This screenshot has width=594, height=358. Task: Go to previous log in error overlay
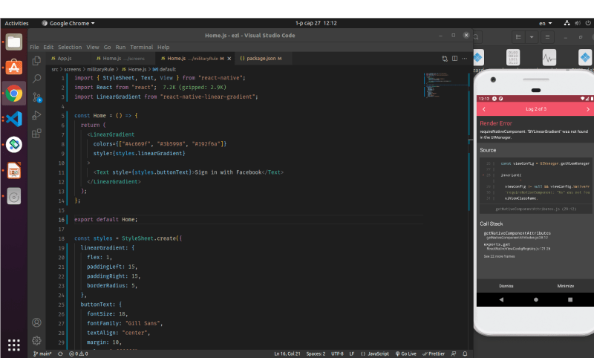click(484, 109)
